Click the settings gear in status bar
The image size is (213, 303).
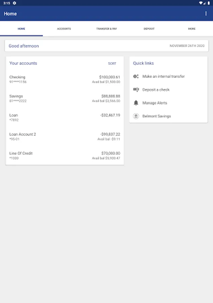(x=14, y=3)
